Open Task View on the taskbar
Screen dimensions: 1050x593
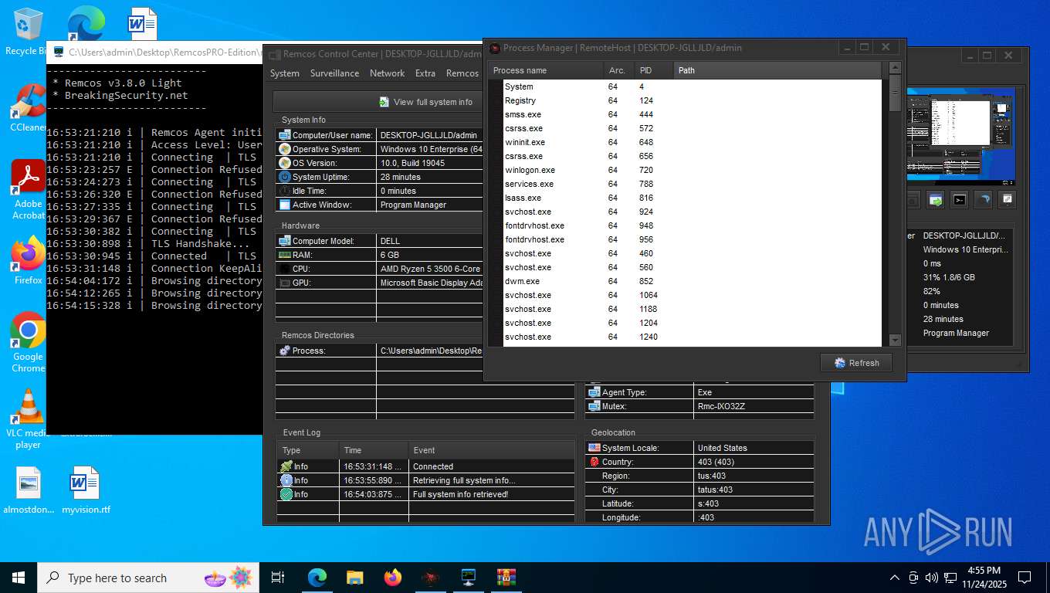point(278,578)
